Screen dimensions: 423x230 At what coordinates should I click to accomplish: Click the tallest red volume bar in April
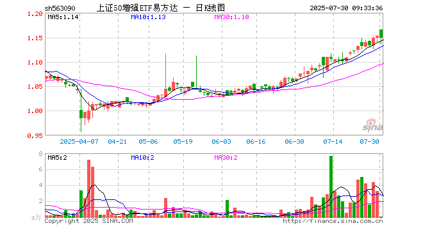tap(88, 188)
